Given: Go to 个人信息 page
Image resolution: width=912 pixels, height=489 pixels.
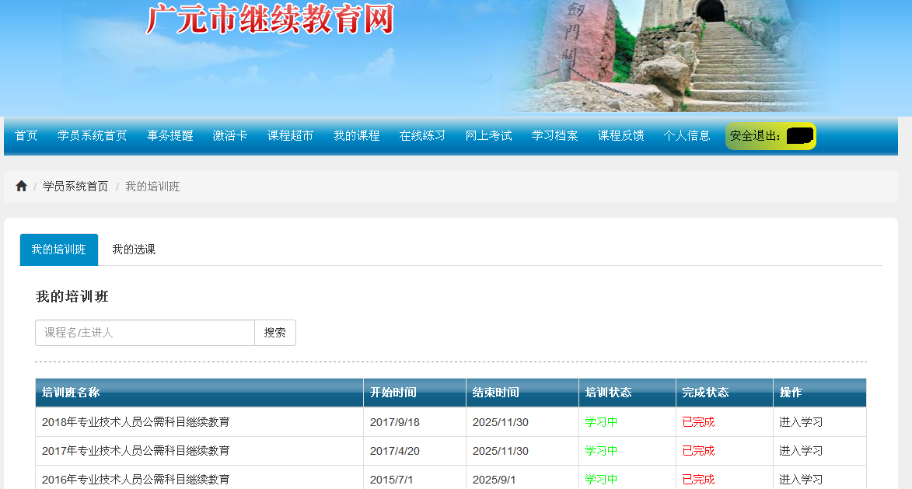Looking at the screenshot, I should (687, 135).
